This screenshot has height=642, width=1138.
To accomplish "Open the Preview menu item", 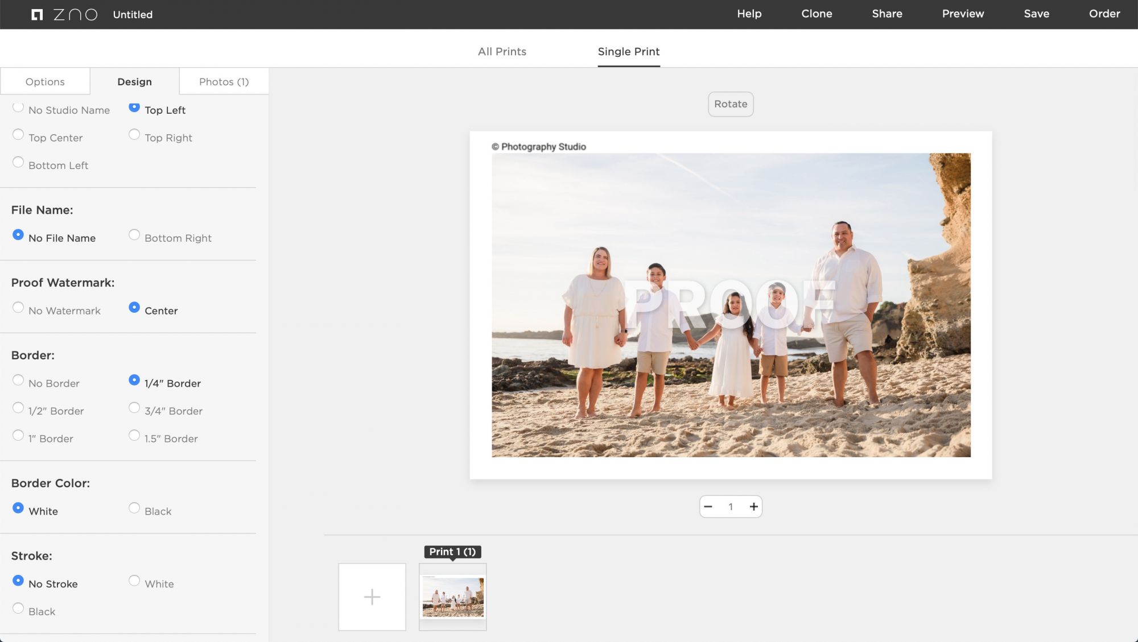I will pyautogui.click(x=963, y=14).
